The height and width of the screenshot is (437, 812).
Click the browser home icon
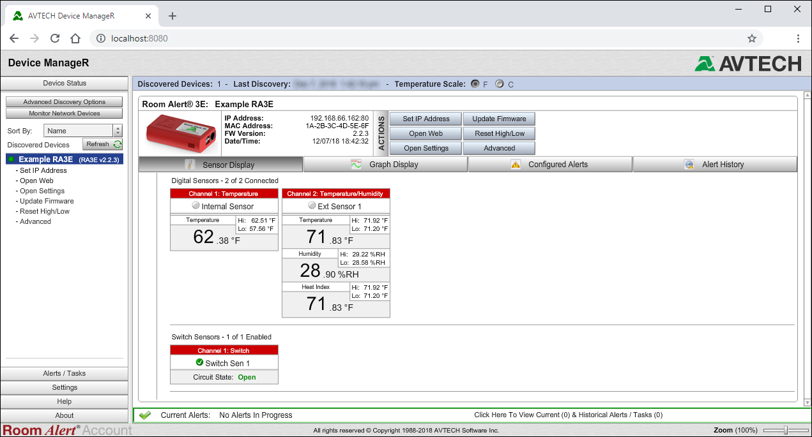click(x=75, y=38)
